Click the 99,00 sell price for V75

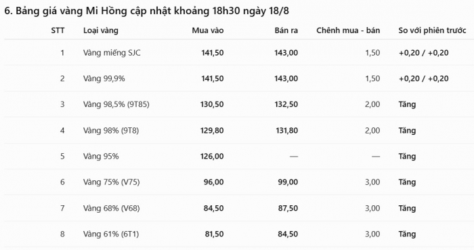288,182
